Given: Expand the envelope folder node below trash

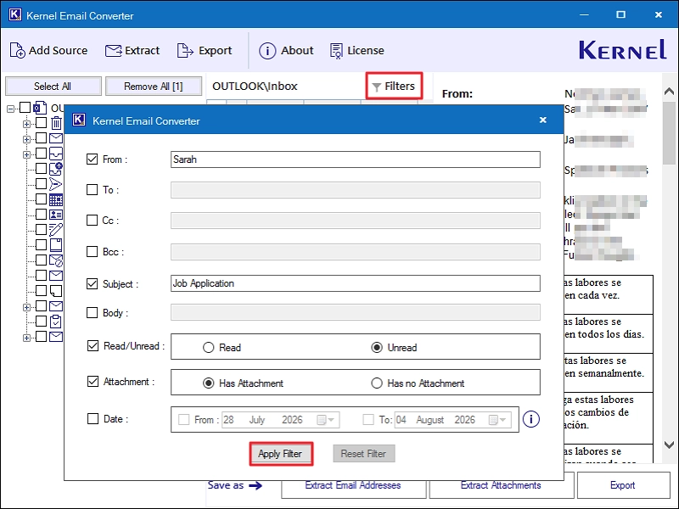Looking at the screenshot, I should coord(26,139).
